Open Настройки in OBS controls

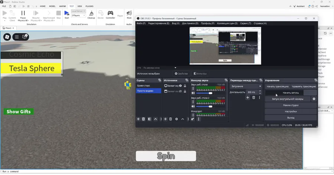tap(291, 111)
